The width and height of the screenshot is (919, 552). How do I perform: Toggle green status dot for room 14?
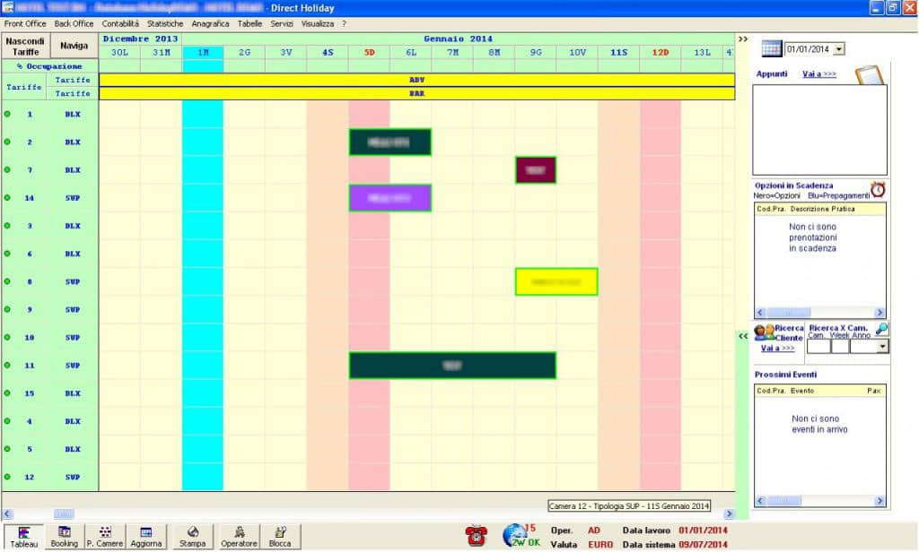pos(7,198)
